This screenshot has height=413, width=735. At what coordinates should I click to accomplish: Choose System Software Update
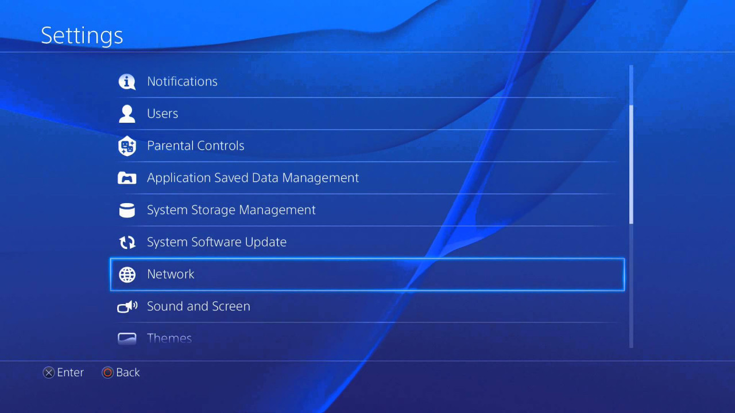[367, 242]
